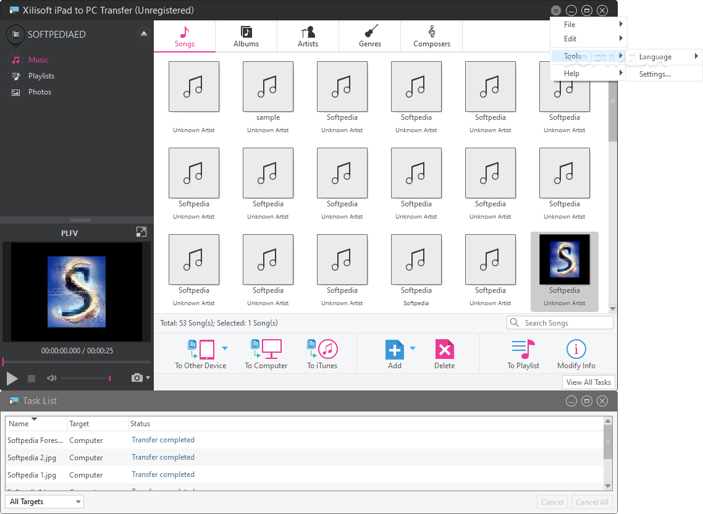Select the song with artist Softpedia

(x=416, y=271)
